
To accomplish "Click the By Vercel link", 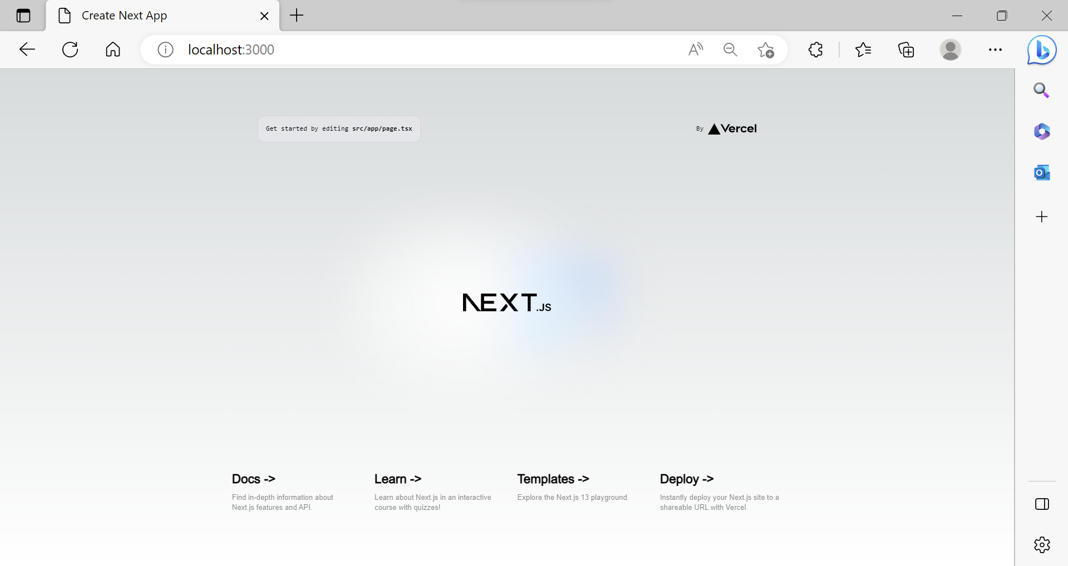I will tap(726, 128).
